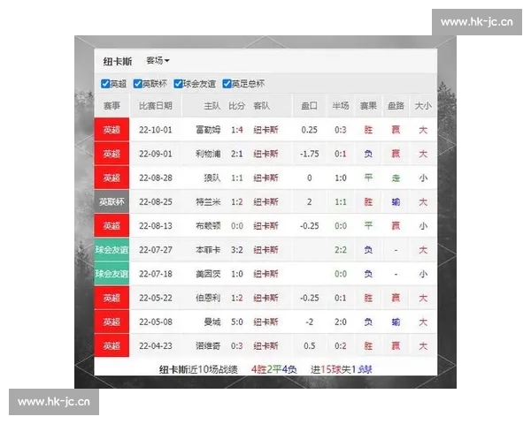Open home team 富勒姆
Screen dimensions: 531x424
coord(208,130)
